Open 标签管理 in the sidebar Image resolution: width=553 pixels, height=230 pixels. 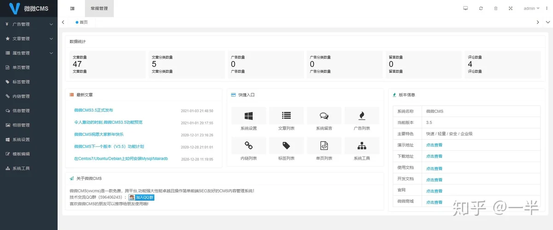click(29, 82)
